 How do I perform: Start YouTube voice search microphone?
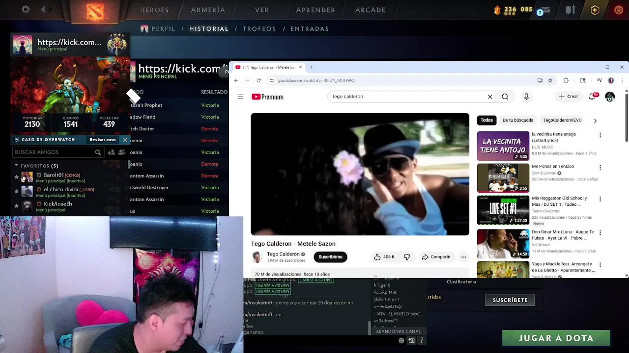click(526, 97)
